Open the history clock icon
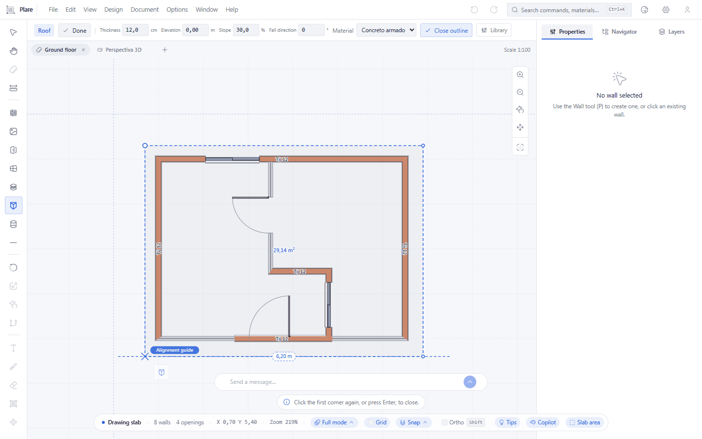 tap(644, 10)
